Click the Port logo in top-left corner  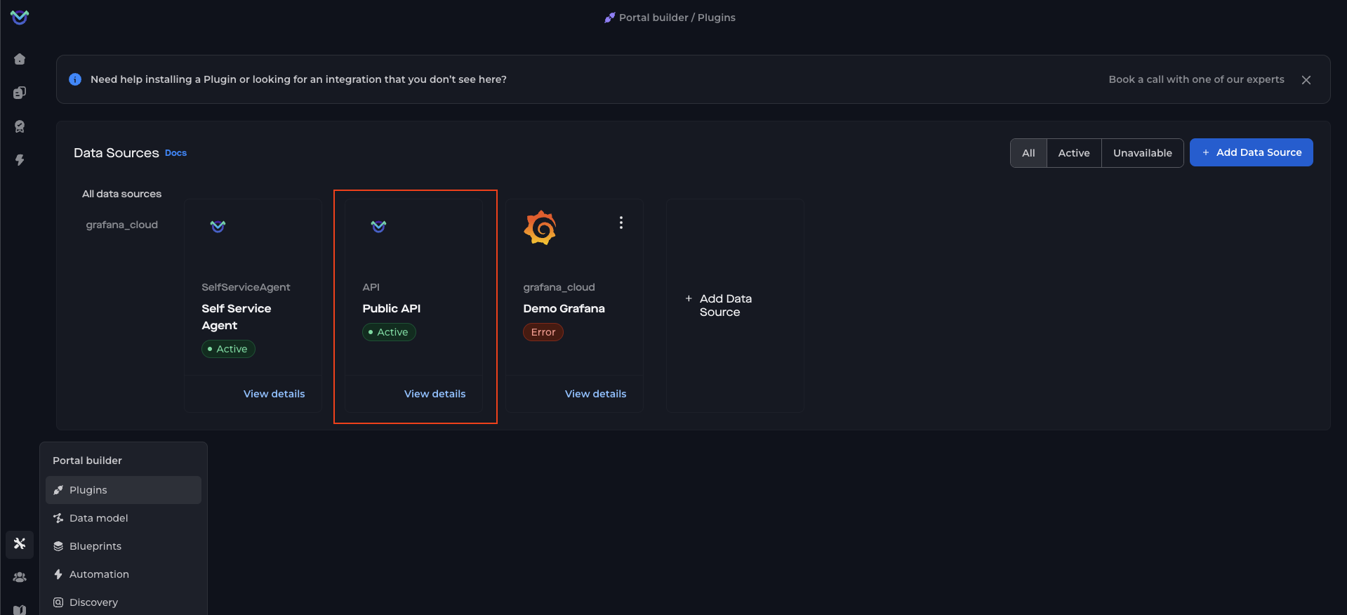(20, 18)
